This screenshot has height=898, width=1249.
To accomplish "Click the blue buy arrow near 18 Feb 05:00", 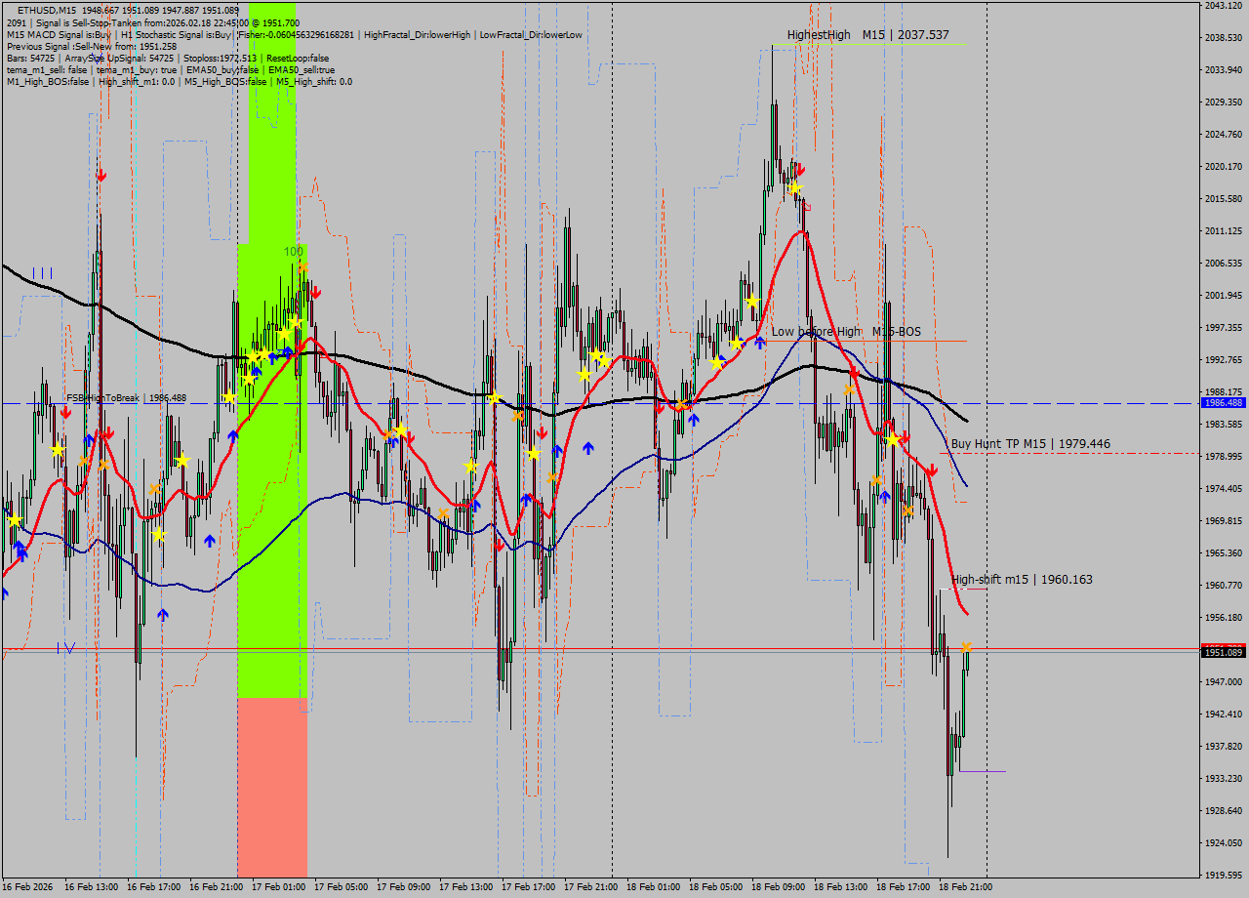I will [x=695, y=419].
